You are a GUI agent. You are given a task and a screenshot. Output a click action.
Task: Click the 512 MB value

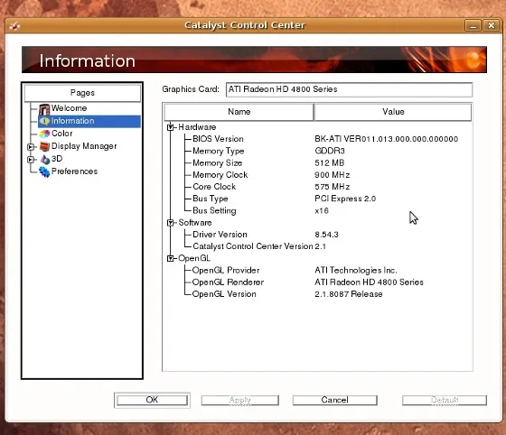point(330,162)
